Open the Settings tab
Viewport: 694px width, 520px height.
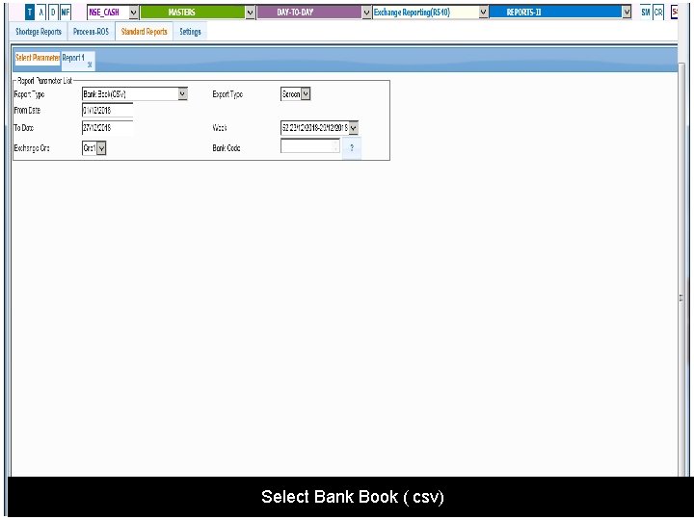[190, 32]
